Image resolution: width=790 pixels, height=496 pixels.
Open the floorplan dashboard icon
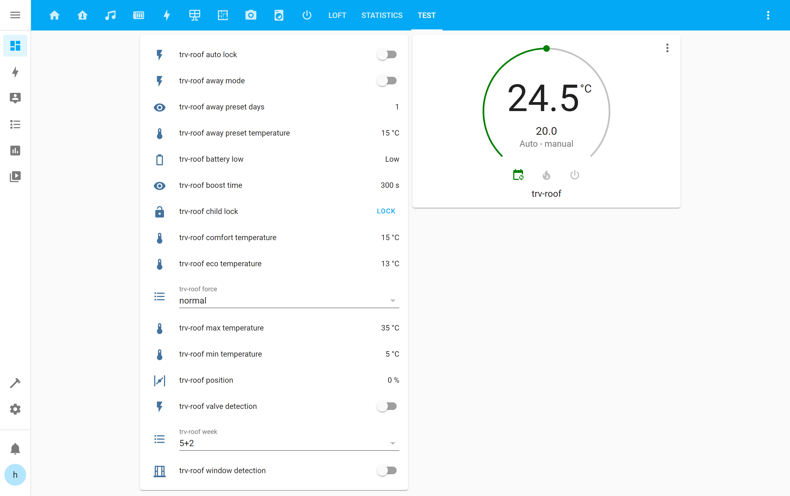(x=223, y=15)
